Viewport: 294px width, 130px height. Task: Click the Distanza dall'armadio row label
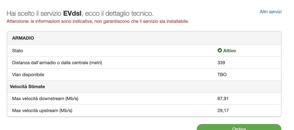57,63
